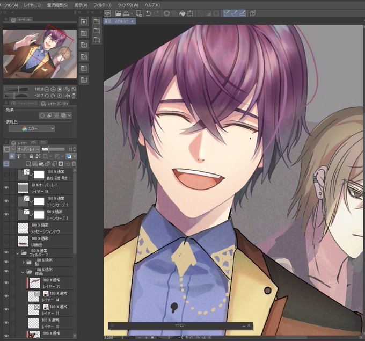Viewport: 365px width, 341px height.
Task: Toggle Clip to Layer Below icon
Action: [12, 156]
